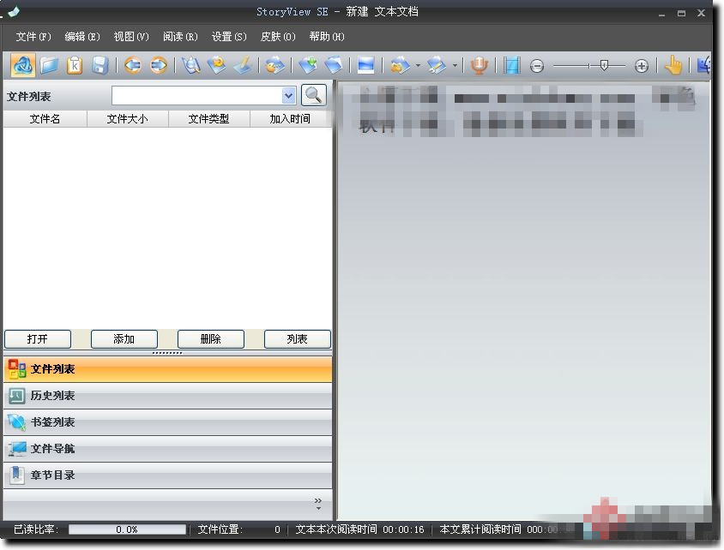Click the blue fullscreen picture icon
Image resolution: width=724 pixels, height=550 pixels.
pos(365,65)
